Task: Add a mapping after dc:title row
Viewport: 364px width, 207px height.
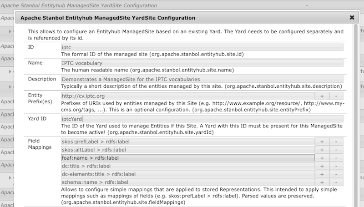Action: [322, 166]
